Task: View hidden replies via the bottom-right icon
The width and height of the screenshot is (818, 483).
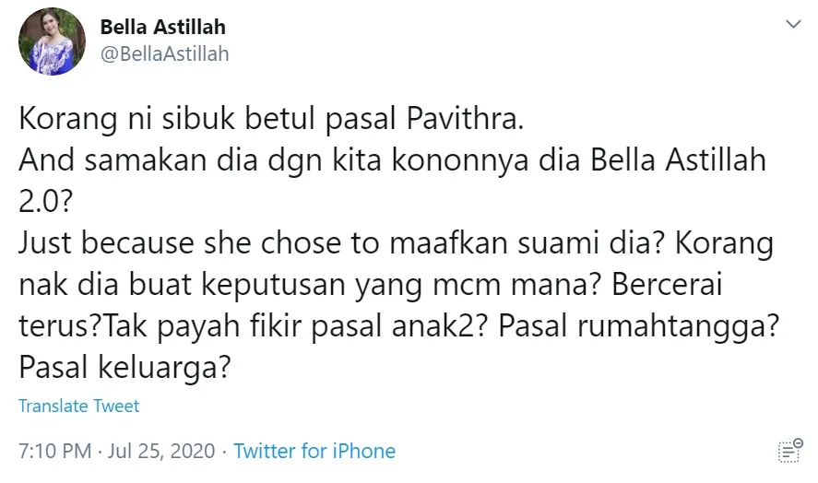Action: pos(788,451)
